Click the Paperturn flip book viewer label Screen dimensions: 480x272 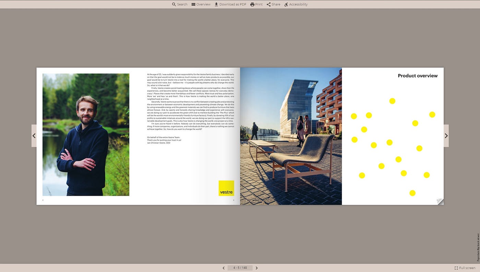(478, 247)
